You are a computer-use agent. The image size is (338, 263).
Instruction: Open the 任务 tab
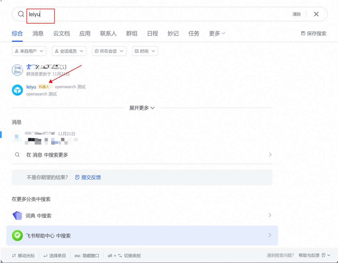[194, 34]
